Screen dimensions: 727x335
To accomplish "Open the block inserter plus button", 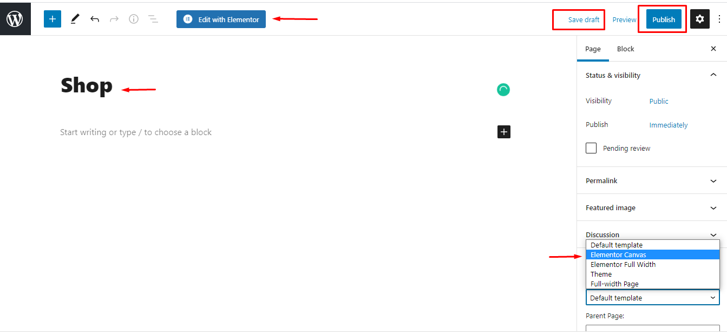I will tap(53, 19).
